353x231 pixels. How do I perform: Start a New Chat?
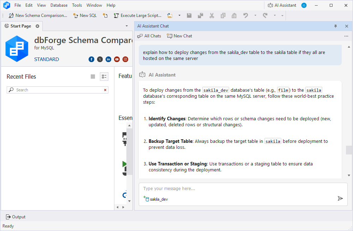tap(179, 36)
